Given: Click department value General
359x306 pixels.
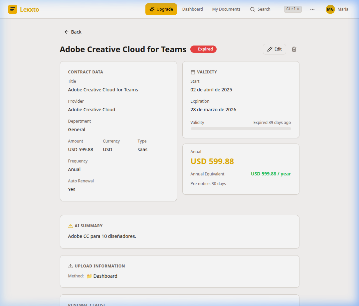Looking at the screenshot, I should [77, 130].
